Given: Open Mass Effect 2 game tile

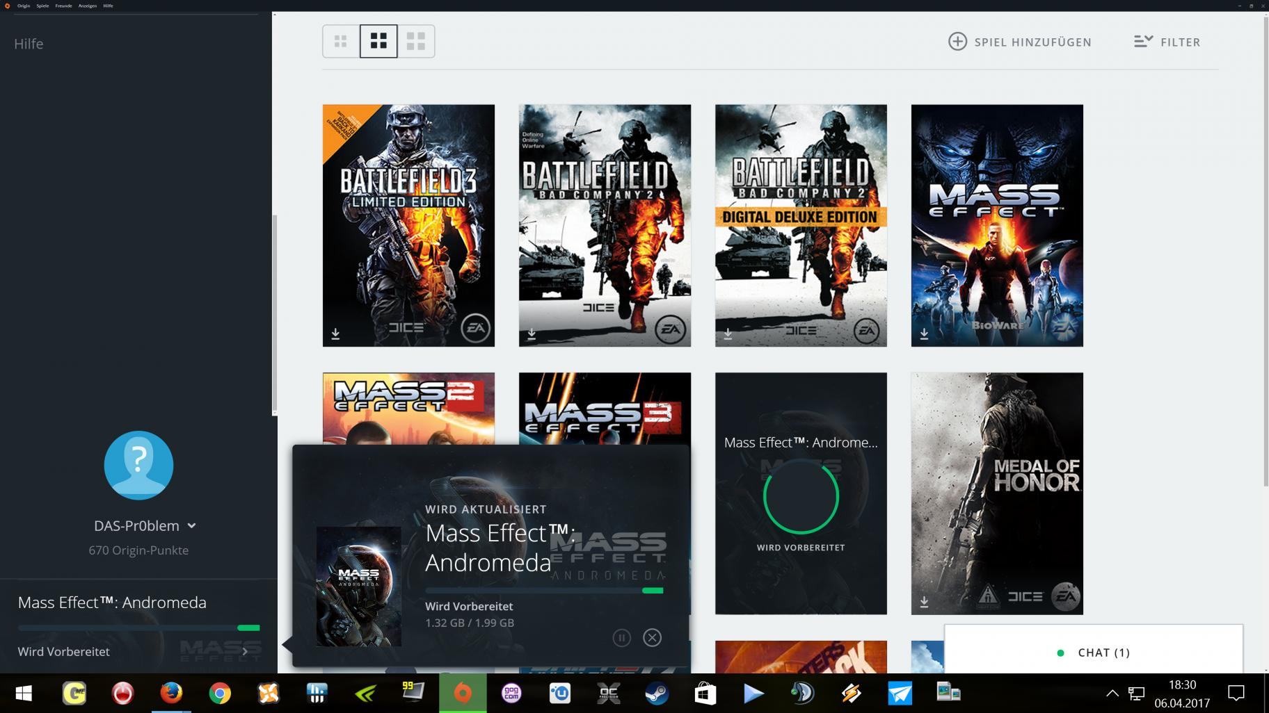Looking at the screenshot, I should [x=408, y=409].
